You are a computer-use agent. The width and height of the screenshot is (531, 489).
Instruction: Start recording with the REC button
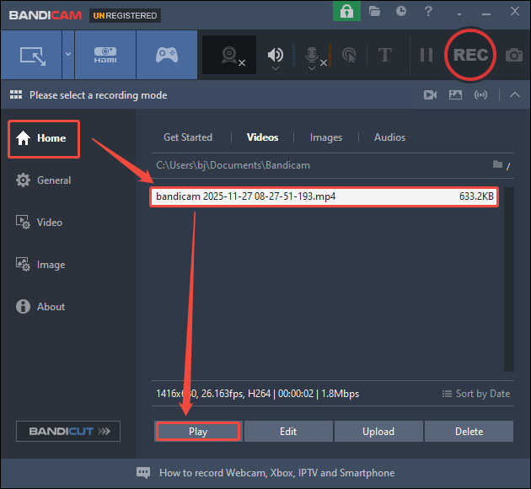click(x=470, y=55)
